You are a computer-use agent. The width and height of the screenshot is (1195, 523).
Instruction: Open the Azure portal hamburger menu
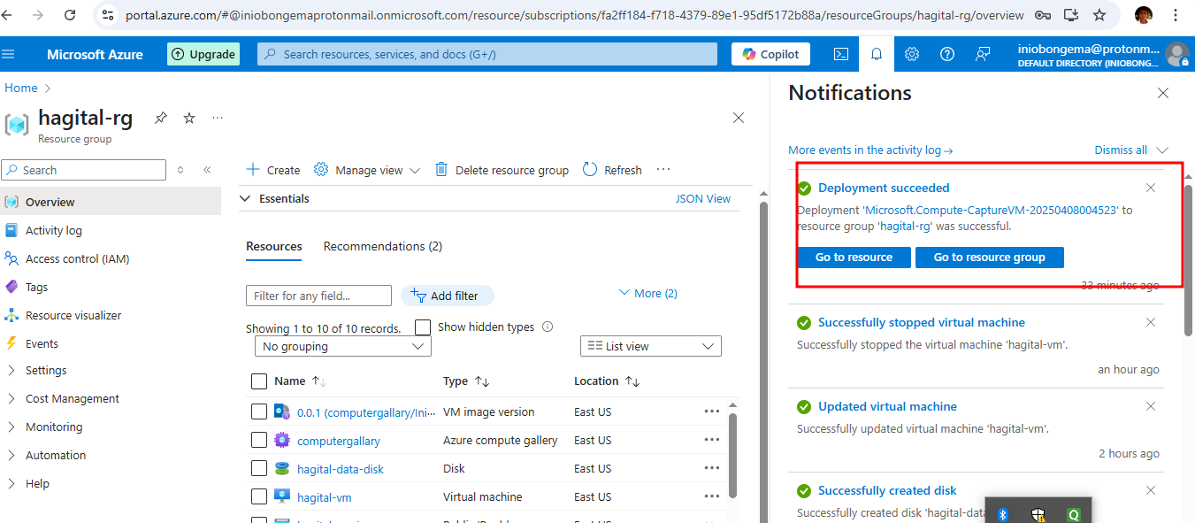[x=9, y=54]
